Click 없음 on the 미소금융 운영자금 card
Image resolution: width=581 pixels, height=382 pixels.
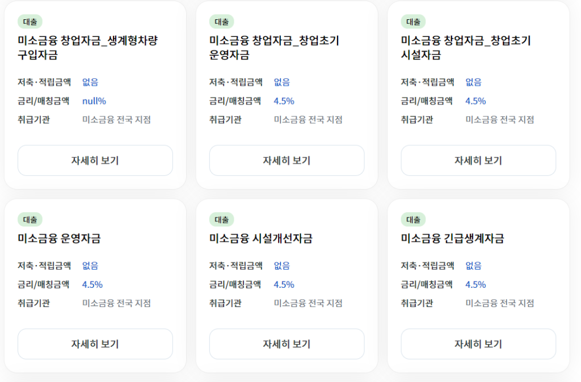pyautogui.click(x=89, y=265)
